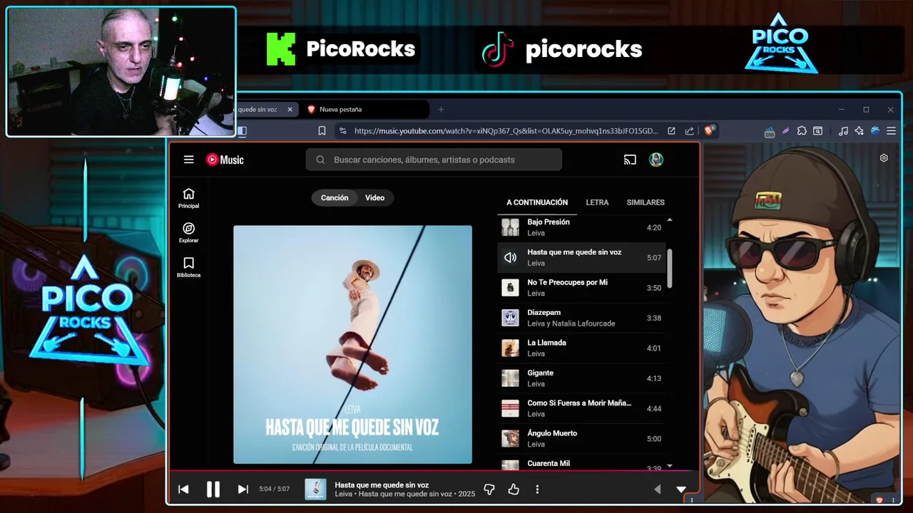
Task: Open the YouTube Music hamburger menu
Action: pos(188,160)
